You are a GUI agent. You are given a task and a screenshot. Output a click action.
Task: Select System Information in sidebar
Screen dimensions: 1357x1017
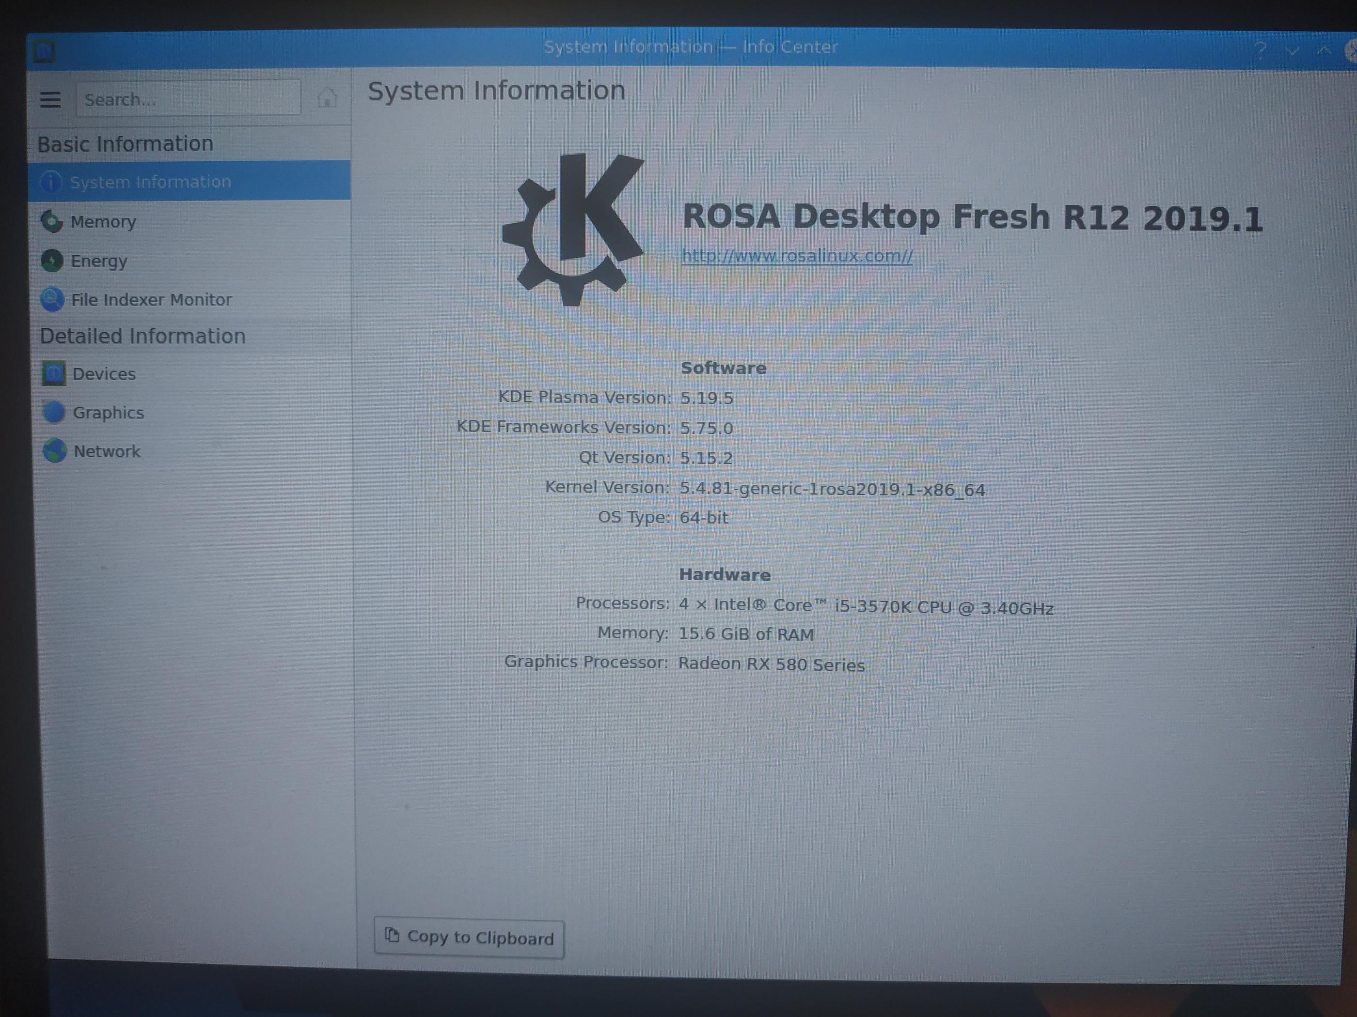coord(150,182)
